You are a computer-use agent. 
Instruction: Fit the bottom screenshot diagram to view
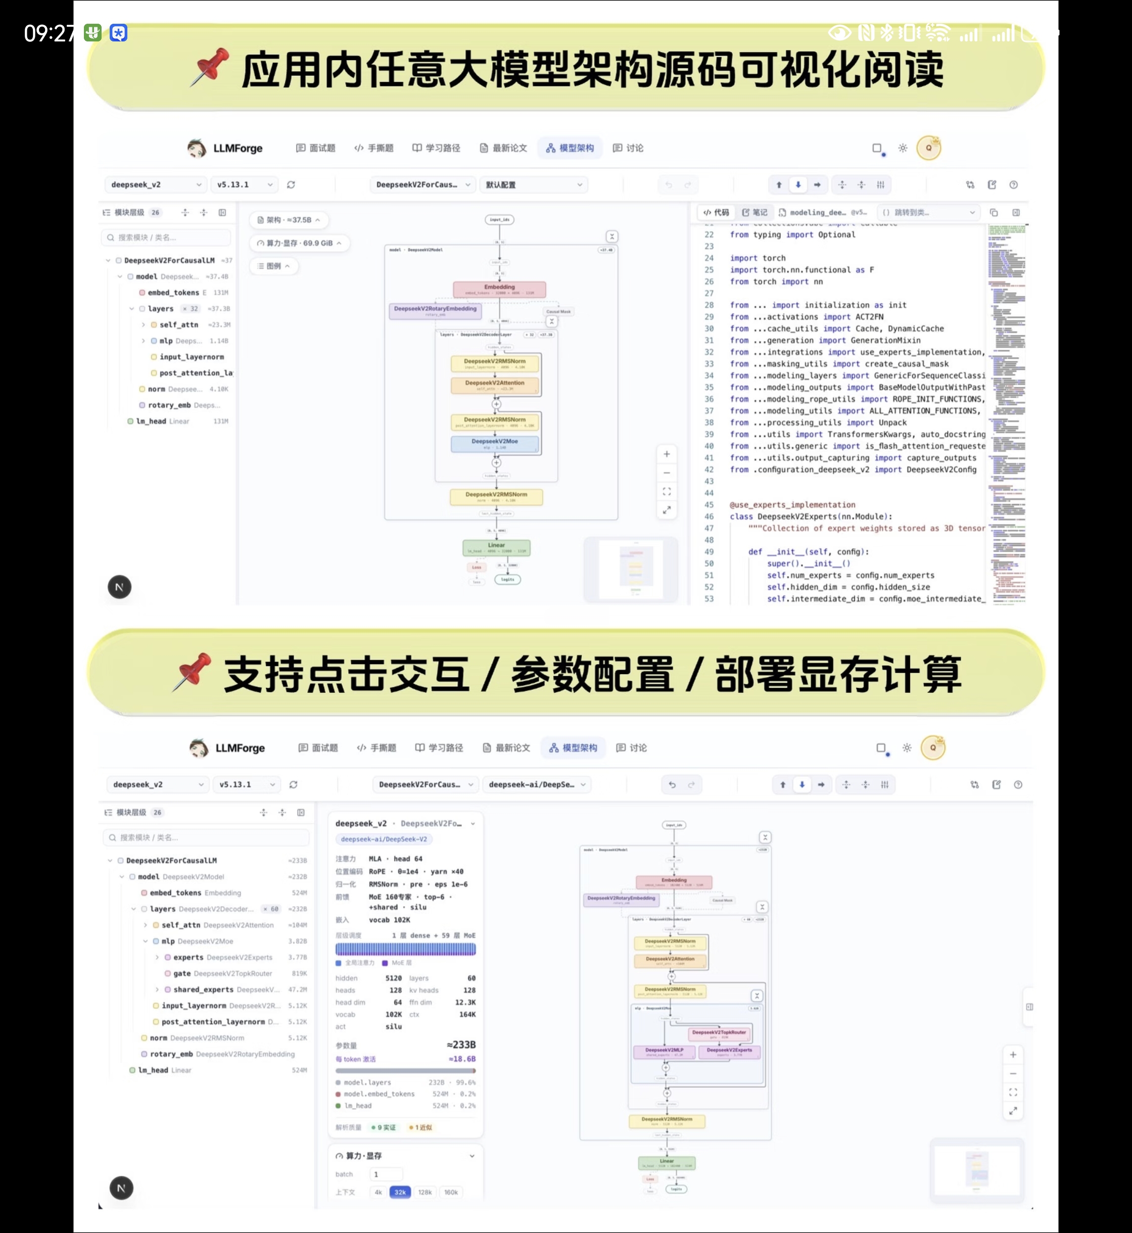click(x=1013, y=1092)
